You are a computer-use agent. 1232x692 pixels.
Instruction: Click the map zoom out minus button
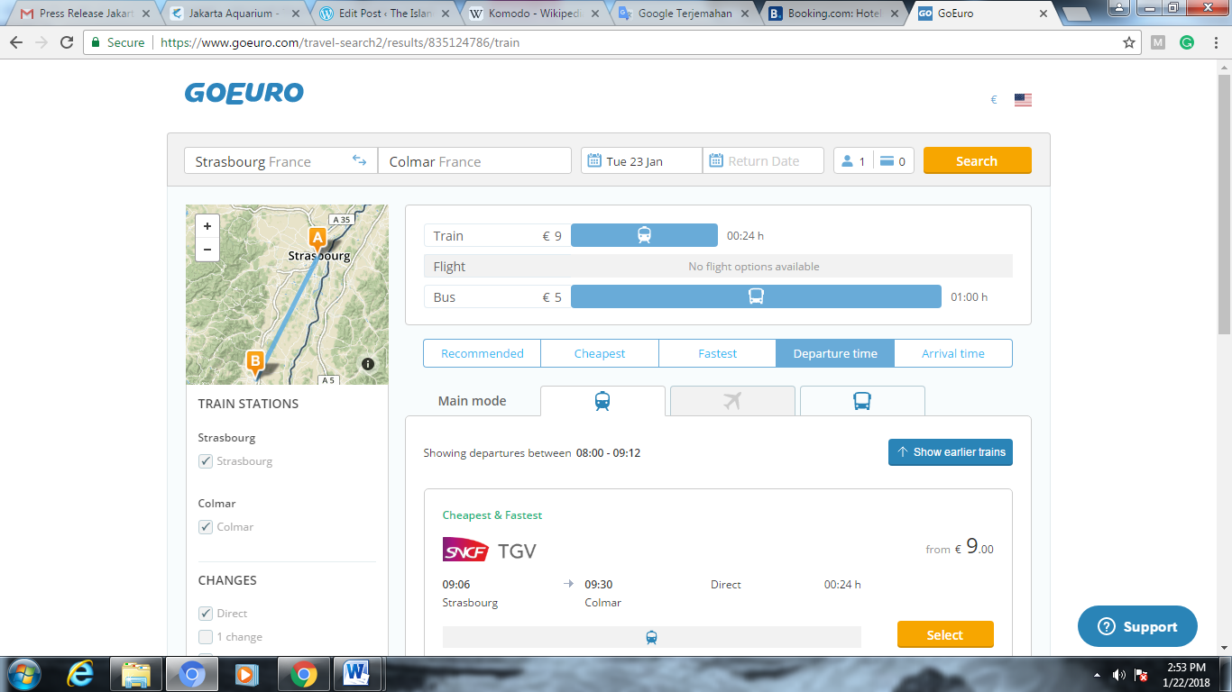pos(207,250)
